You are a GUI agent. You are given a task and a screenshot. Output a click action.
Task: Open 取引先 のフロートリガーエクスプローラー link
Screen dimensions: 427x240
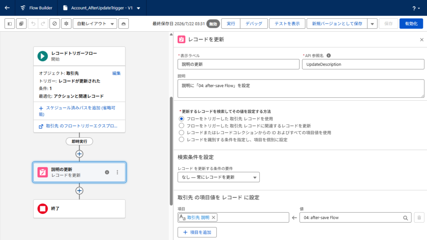click(81, 126)
